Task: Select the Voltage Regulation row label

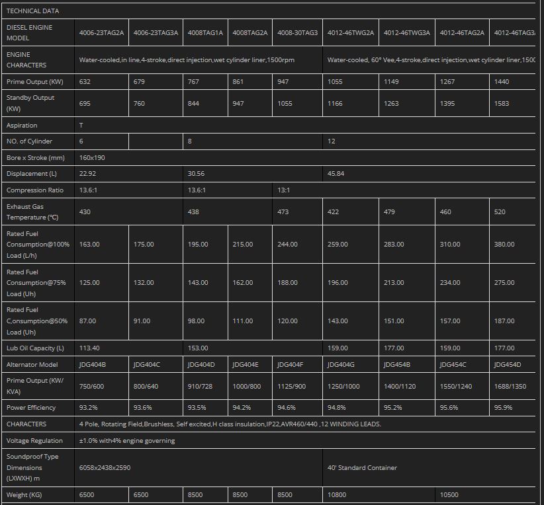Action: pos(34,441)
